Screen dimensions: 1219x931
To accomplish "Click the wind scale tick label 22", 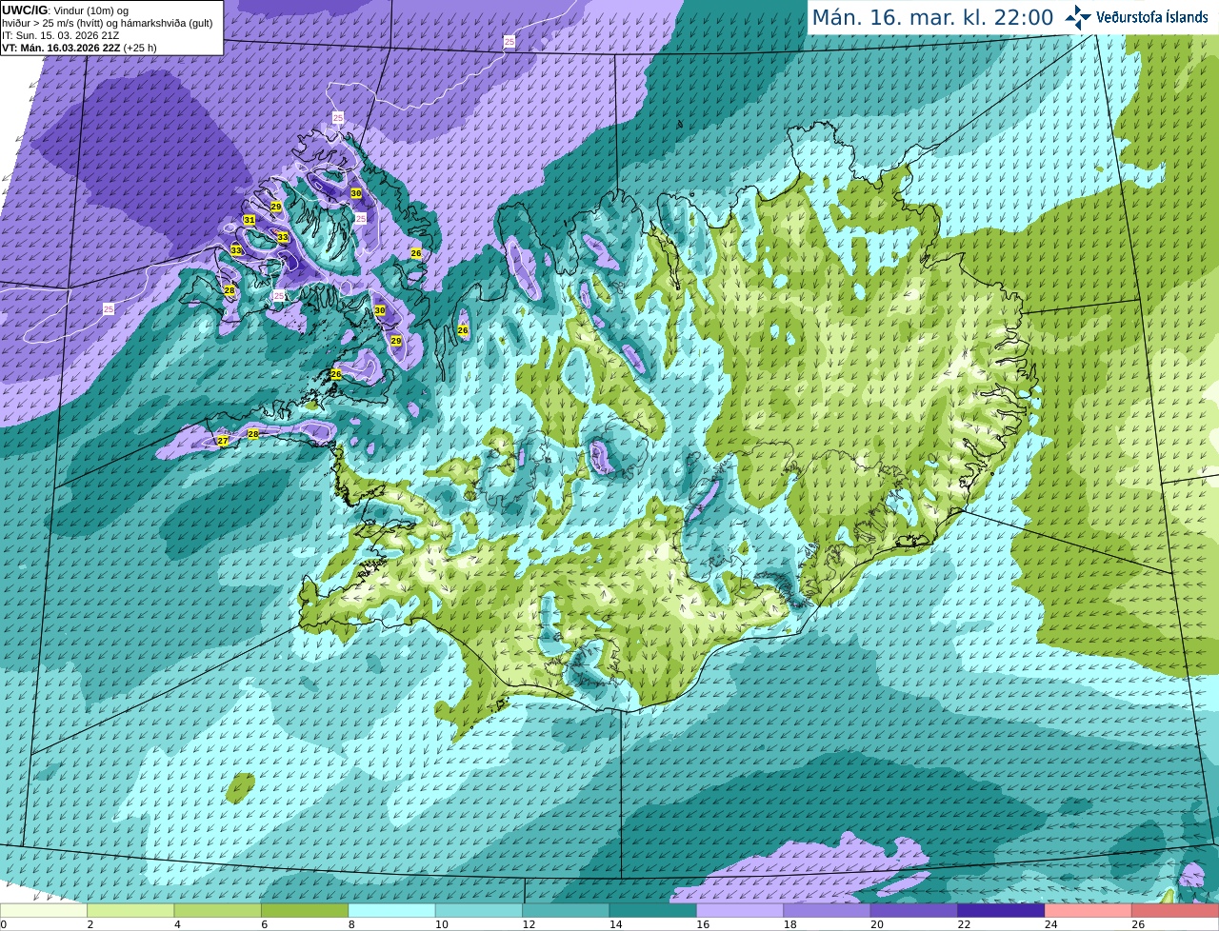I will tap(964, 924).
